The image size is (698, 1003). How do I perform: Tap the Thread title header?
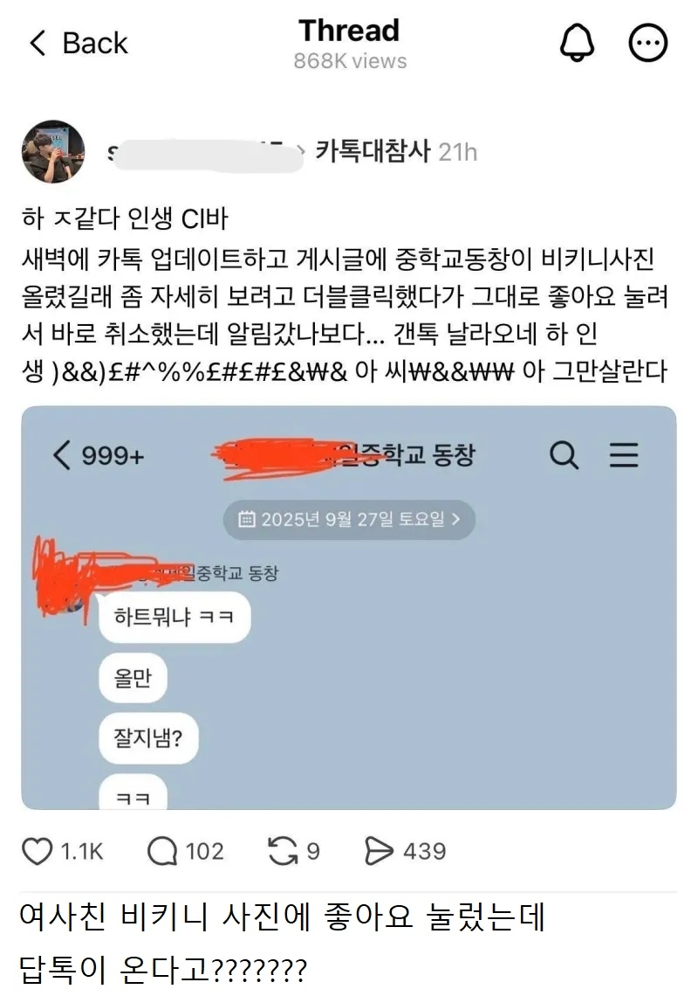click(x=349, y=31)
